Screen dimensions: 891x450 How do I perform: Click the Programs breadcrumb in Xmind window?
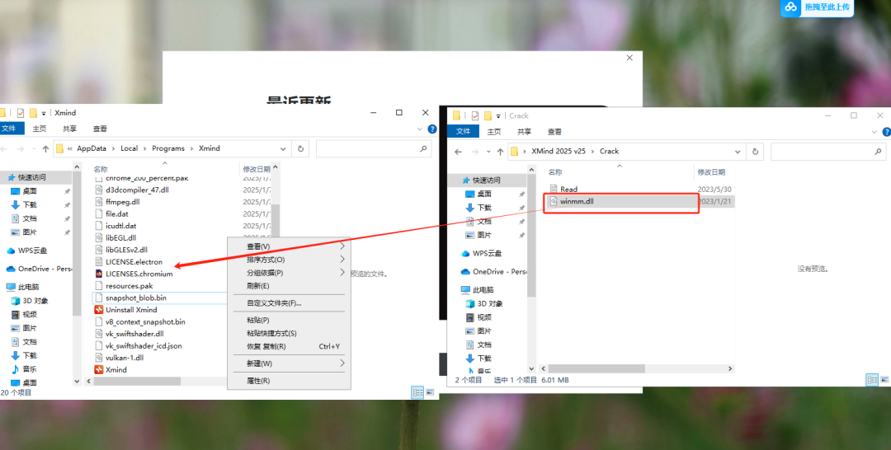(x=168, y=148)
